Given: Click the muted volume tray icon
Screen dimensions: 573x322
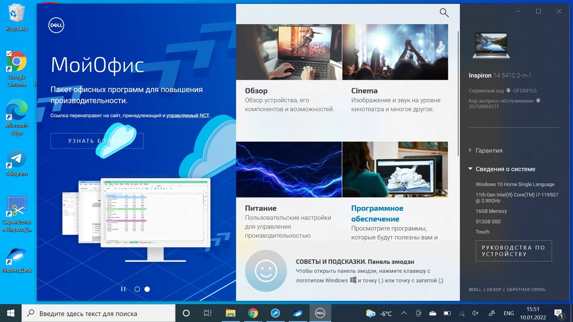Looking at the screenshot, I should click(476, 313).
